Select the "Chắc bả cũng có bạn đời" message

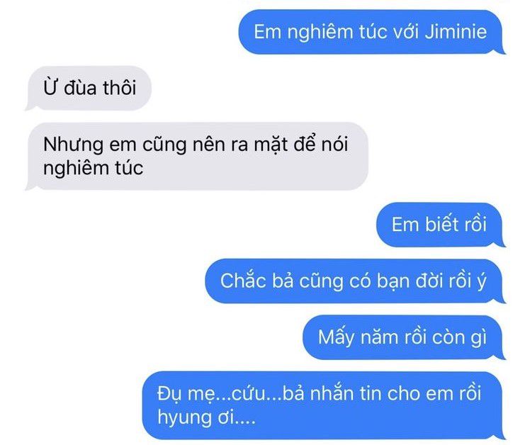pos(355,281)
